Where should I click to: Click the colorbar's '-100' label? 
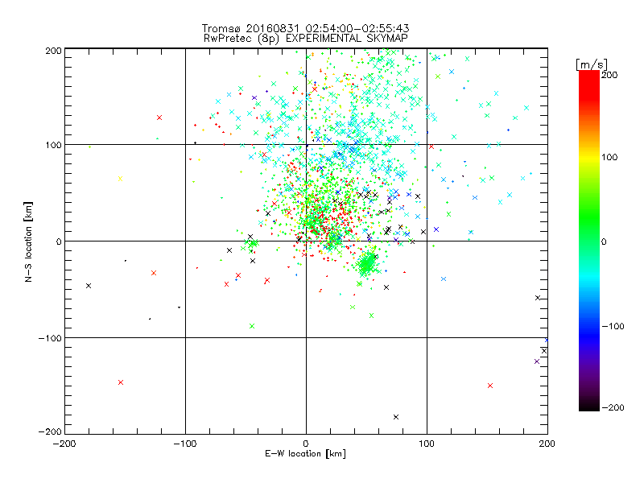tap(613, 327)
